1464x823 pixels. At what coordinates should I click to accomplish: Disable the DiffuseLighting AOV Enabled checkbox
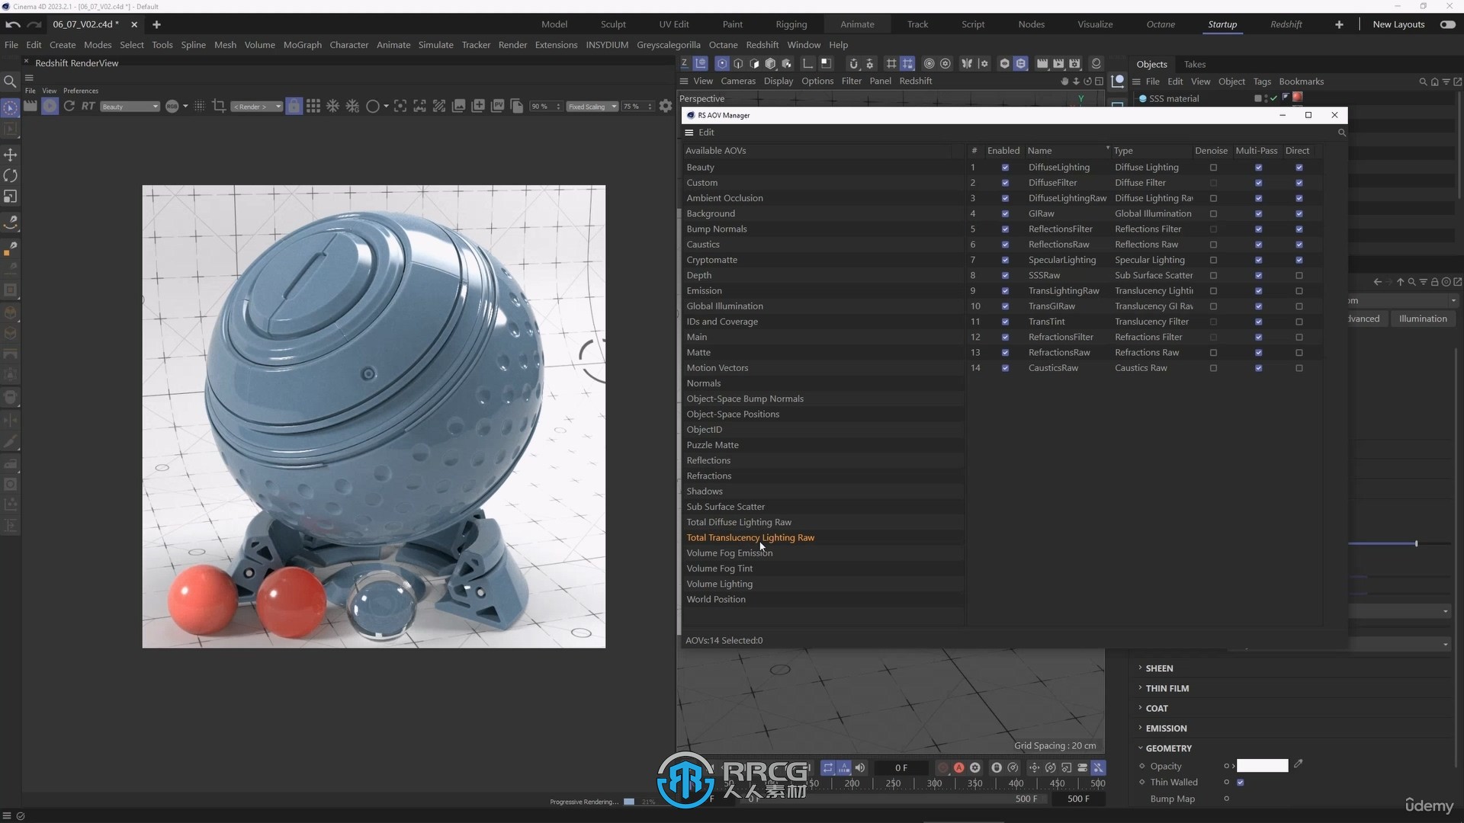(1005, 168)
